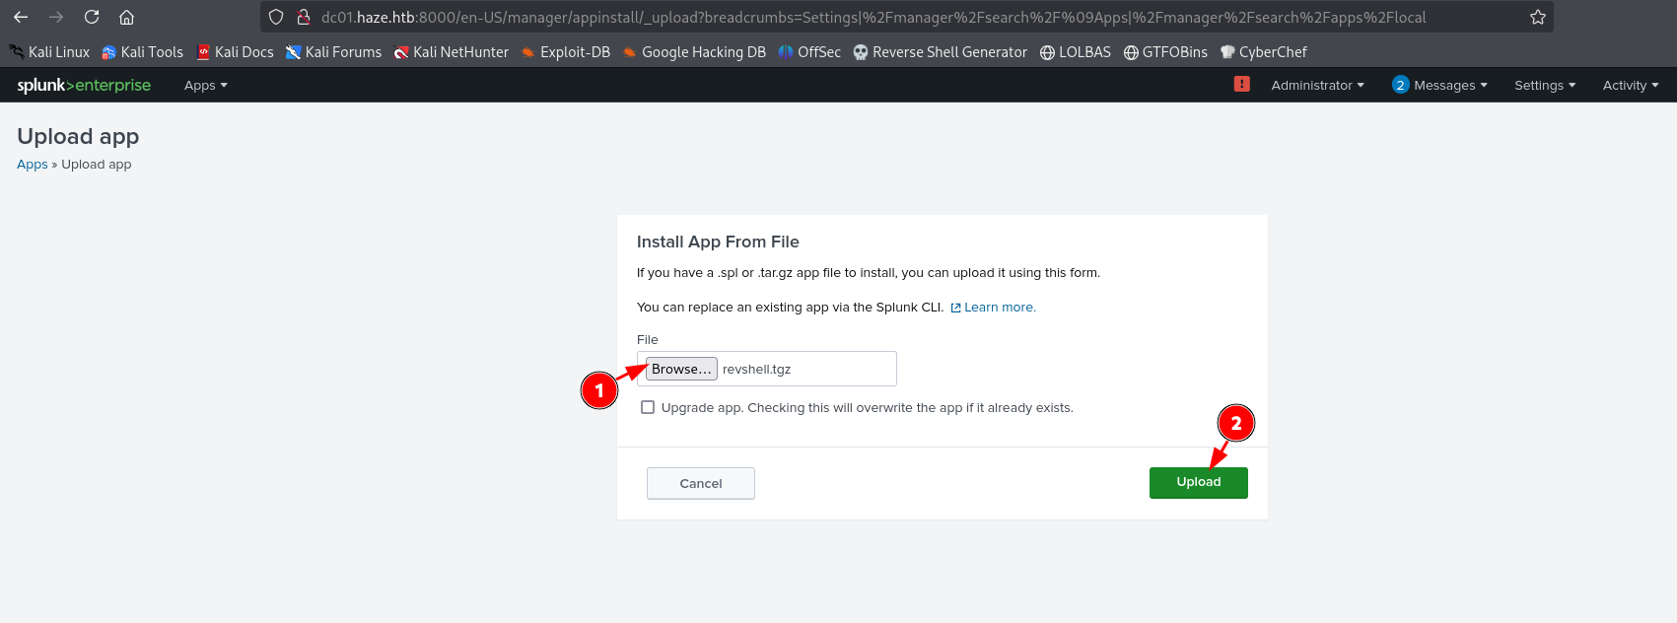Click the browser back arrow
Screen dimensions: 1677x623
click(21, 17)
